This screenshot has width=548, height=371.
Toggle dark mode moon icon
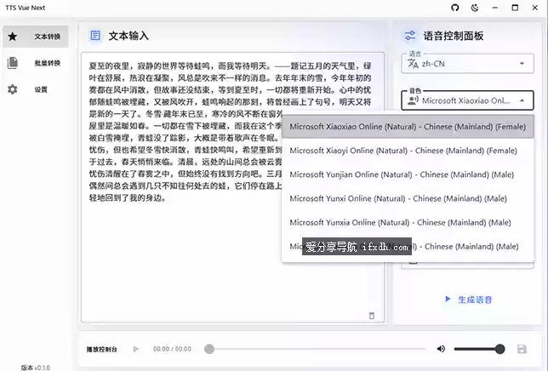pyautogui.click(x=475, y=8)
